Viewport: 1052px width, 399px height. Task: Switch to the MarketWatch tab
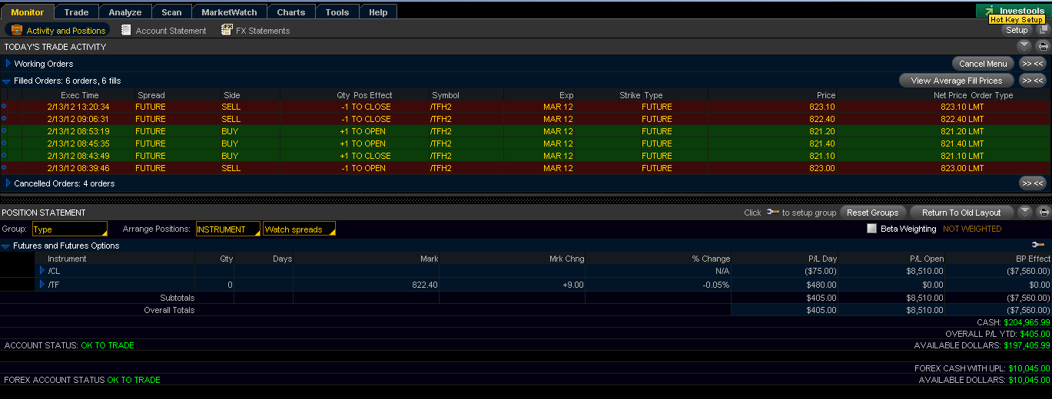tap(230, 12)
